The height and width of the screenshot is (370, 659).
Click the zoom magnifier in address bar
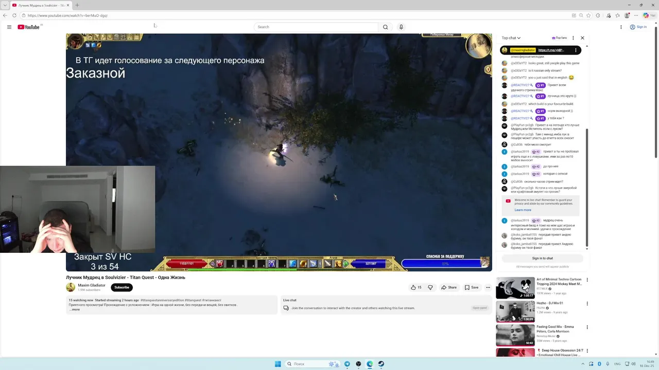(x=581, y=15)
